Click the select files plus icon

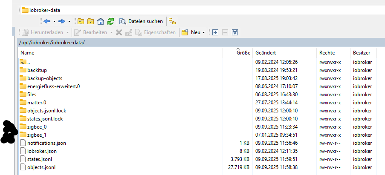click(x=215, y=32)
